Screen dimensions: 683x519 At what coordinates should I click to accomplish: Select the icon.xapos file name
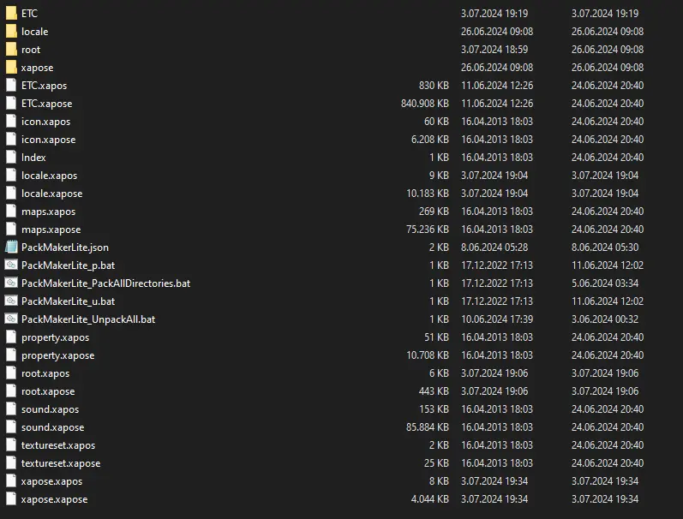45,122
